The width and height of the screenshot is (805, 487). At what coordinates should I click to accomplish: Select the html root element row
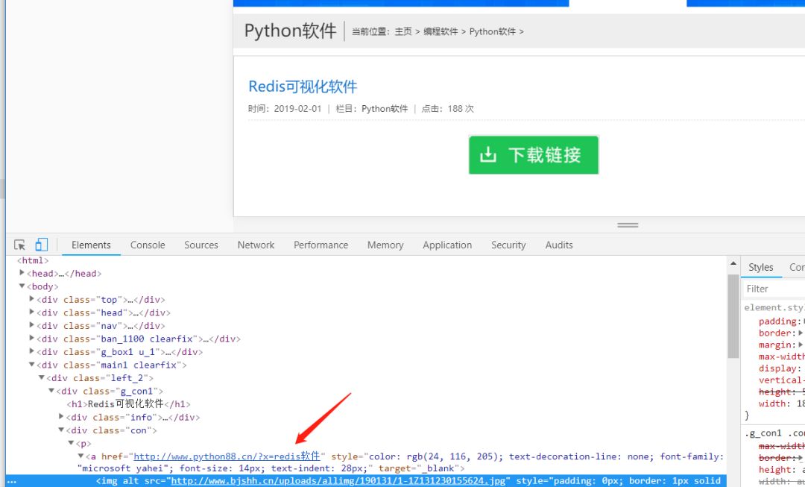pos(33,260)
